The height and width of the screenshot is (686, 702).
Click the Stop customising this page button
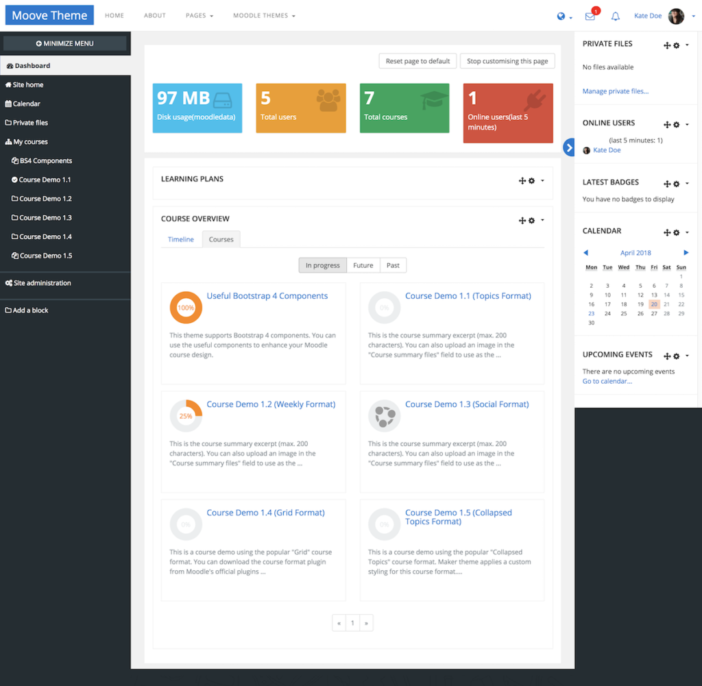tap(507, 60)
